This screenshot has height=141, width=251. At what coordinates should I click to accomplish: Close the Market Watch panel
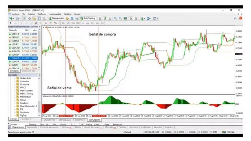pos(40,27)
